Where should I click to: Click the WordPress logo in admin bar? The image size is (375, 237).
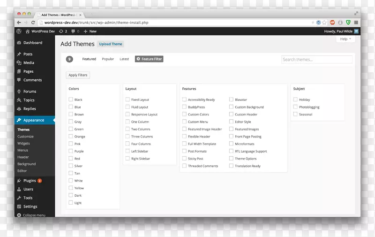pos(19,31)
